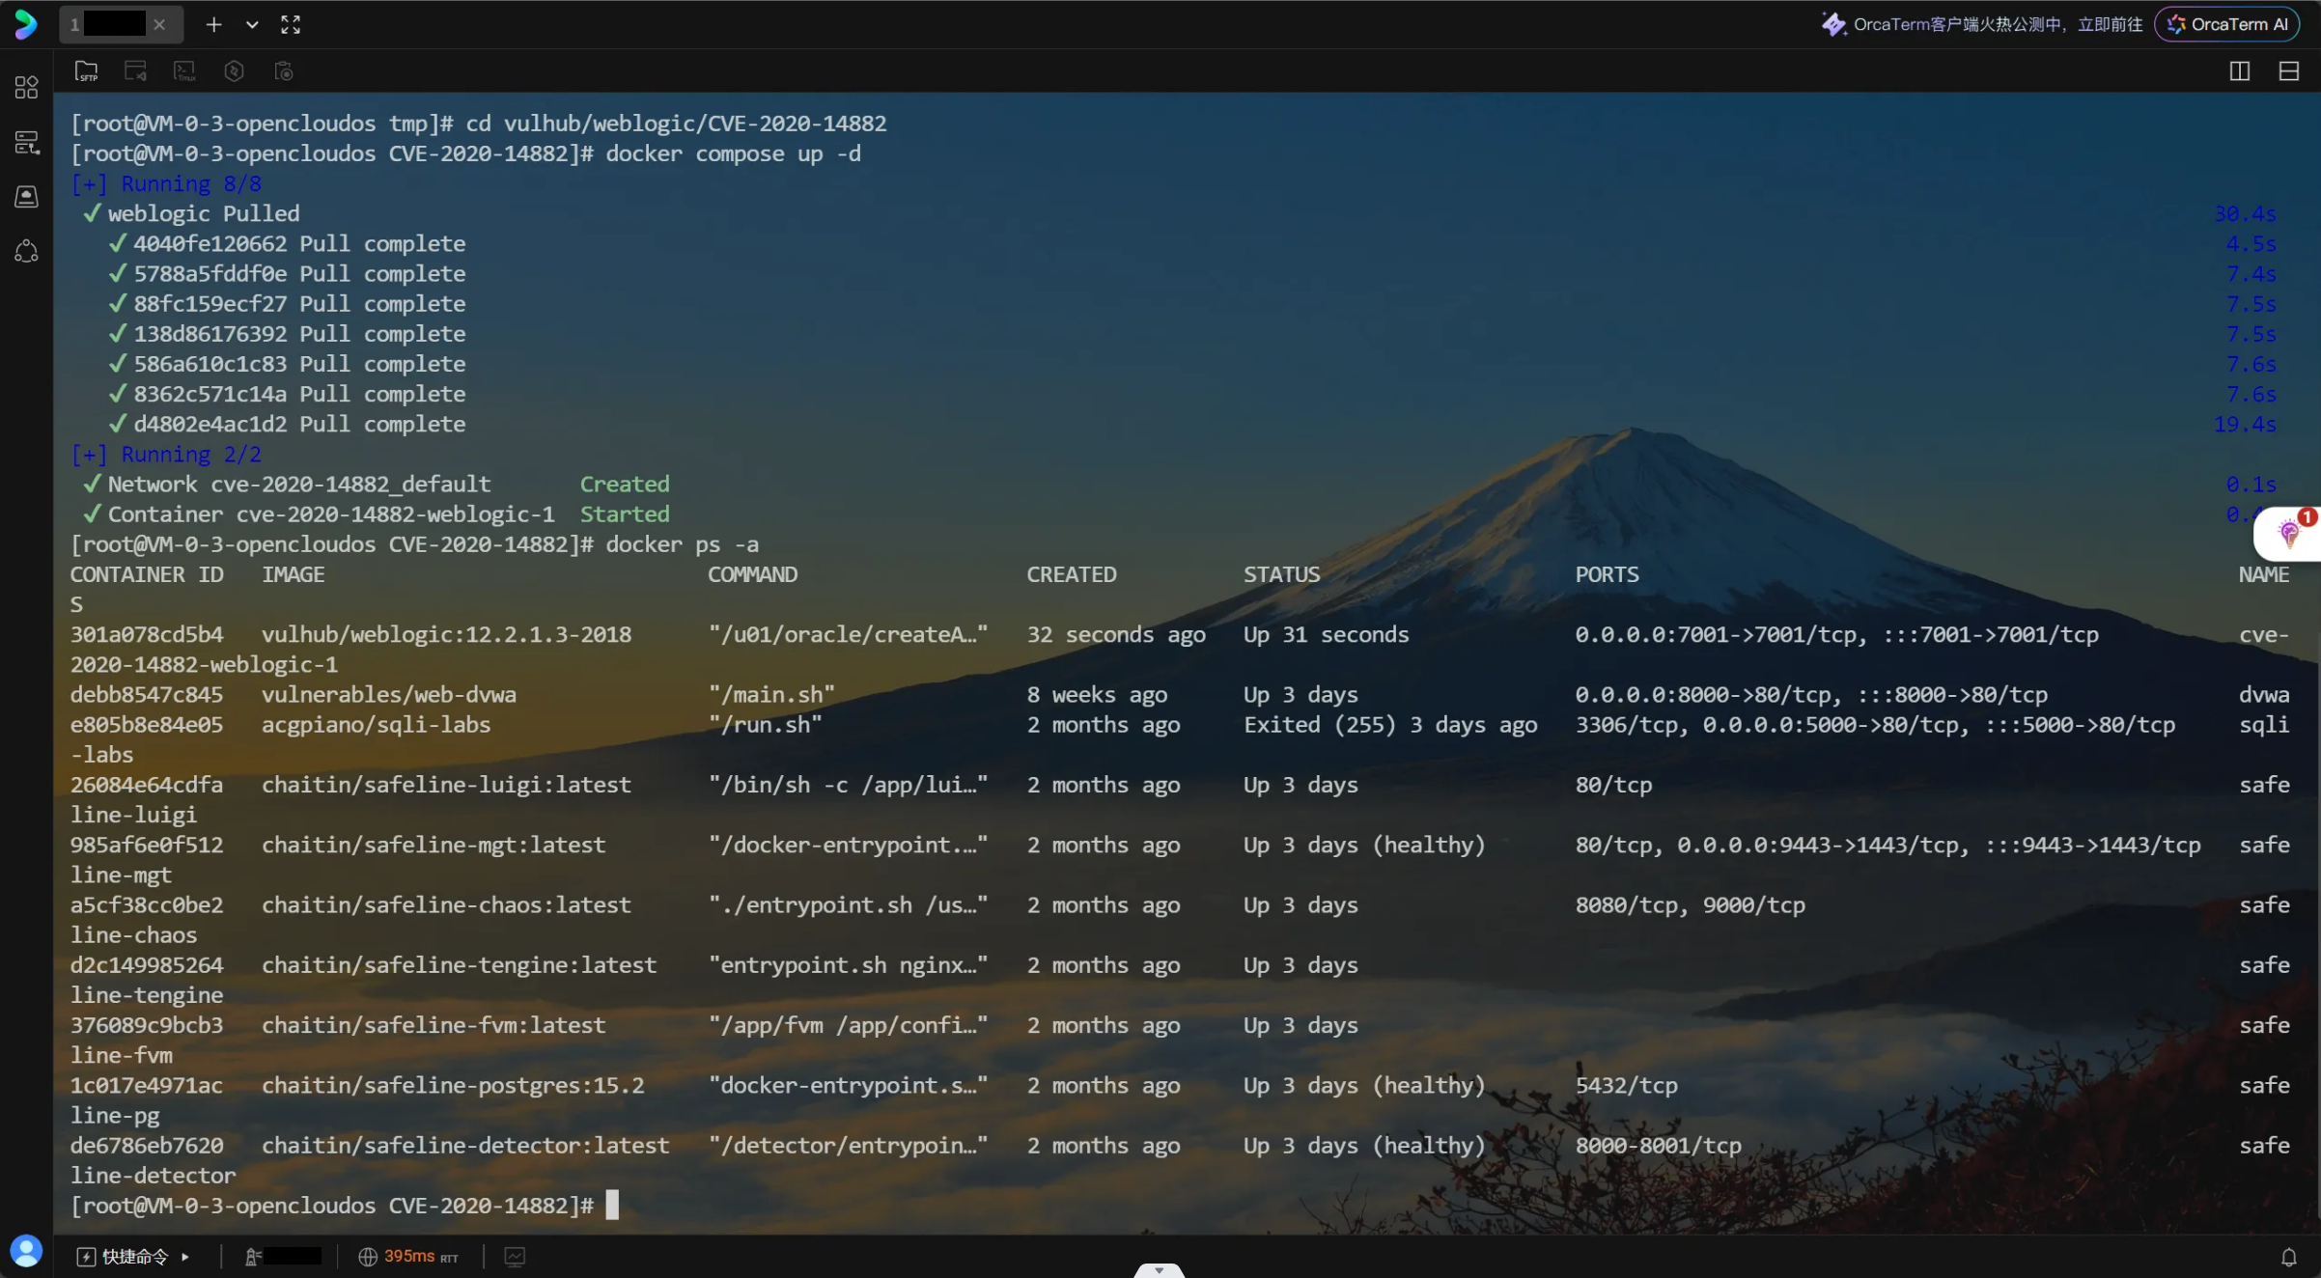Click the 'vulnerables/web-dvwa' image name
Image resolution: width=2321 pixels, height=1278 pixels.
point(388,694)
